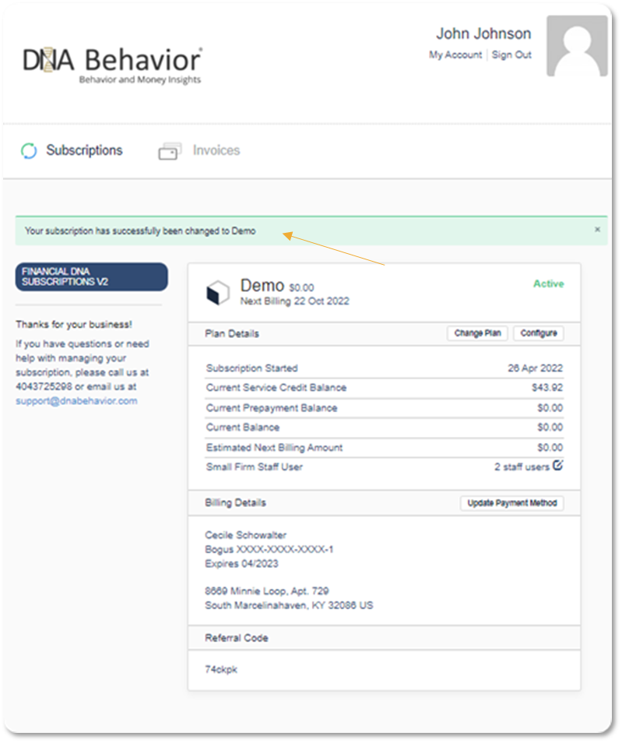The image size is (622, 743).
Task: Click the Configure button
Action: tap(539, 333)
